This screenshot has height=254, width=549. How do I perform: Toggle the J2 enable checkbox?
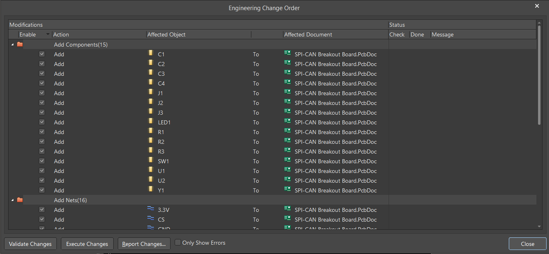(42, 102)
